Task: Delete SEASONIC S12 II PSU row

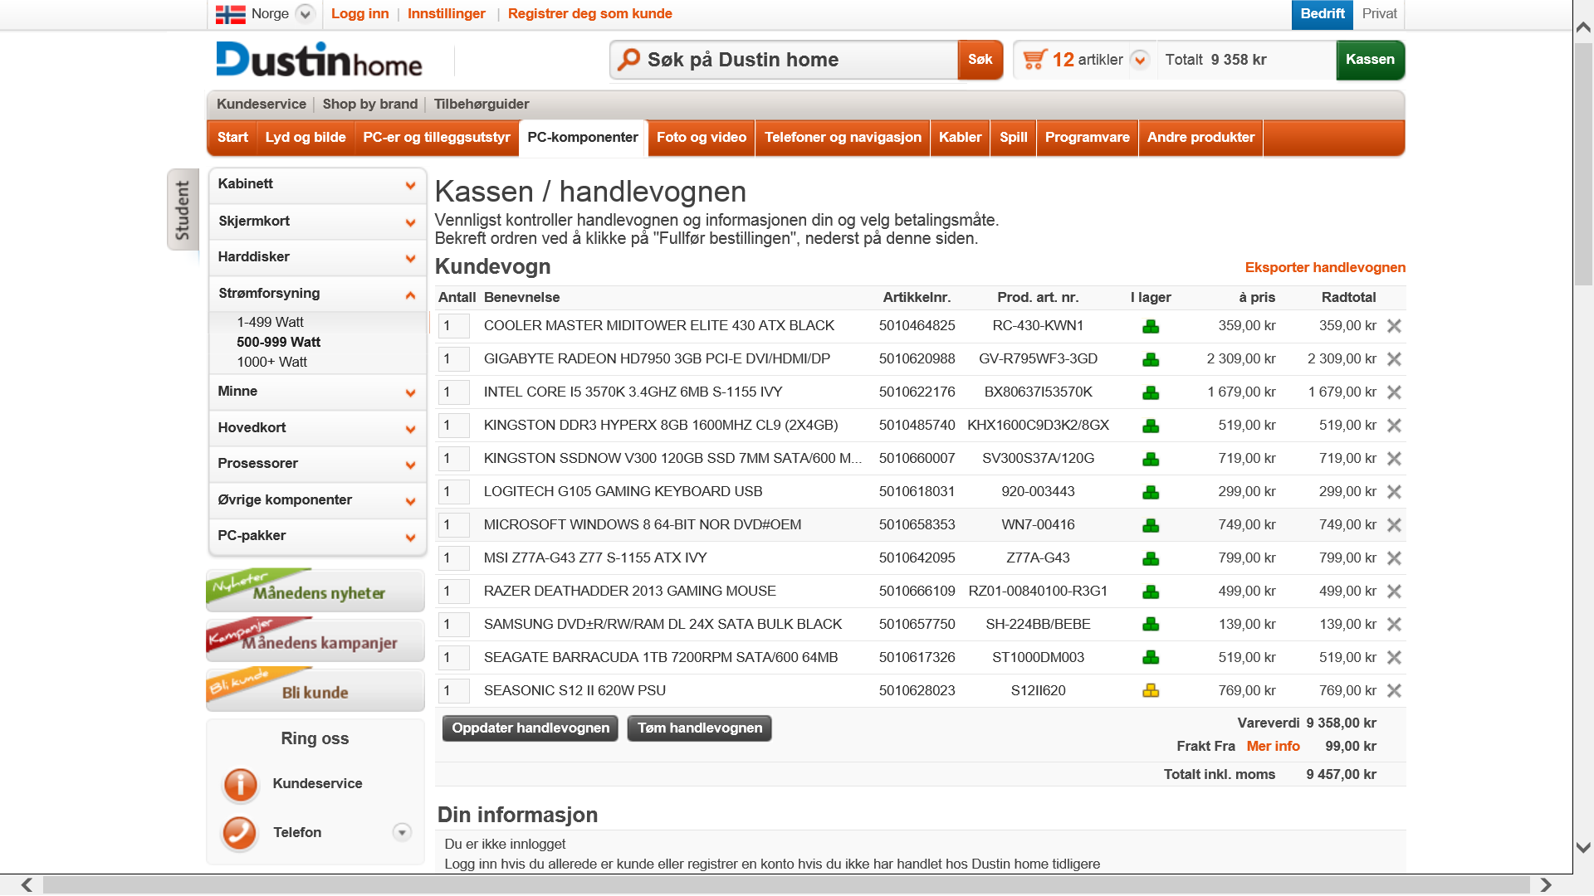Action: (x=1395, y=691)
